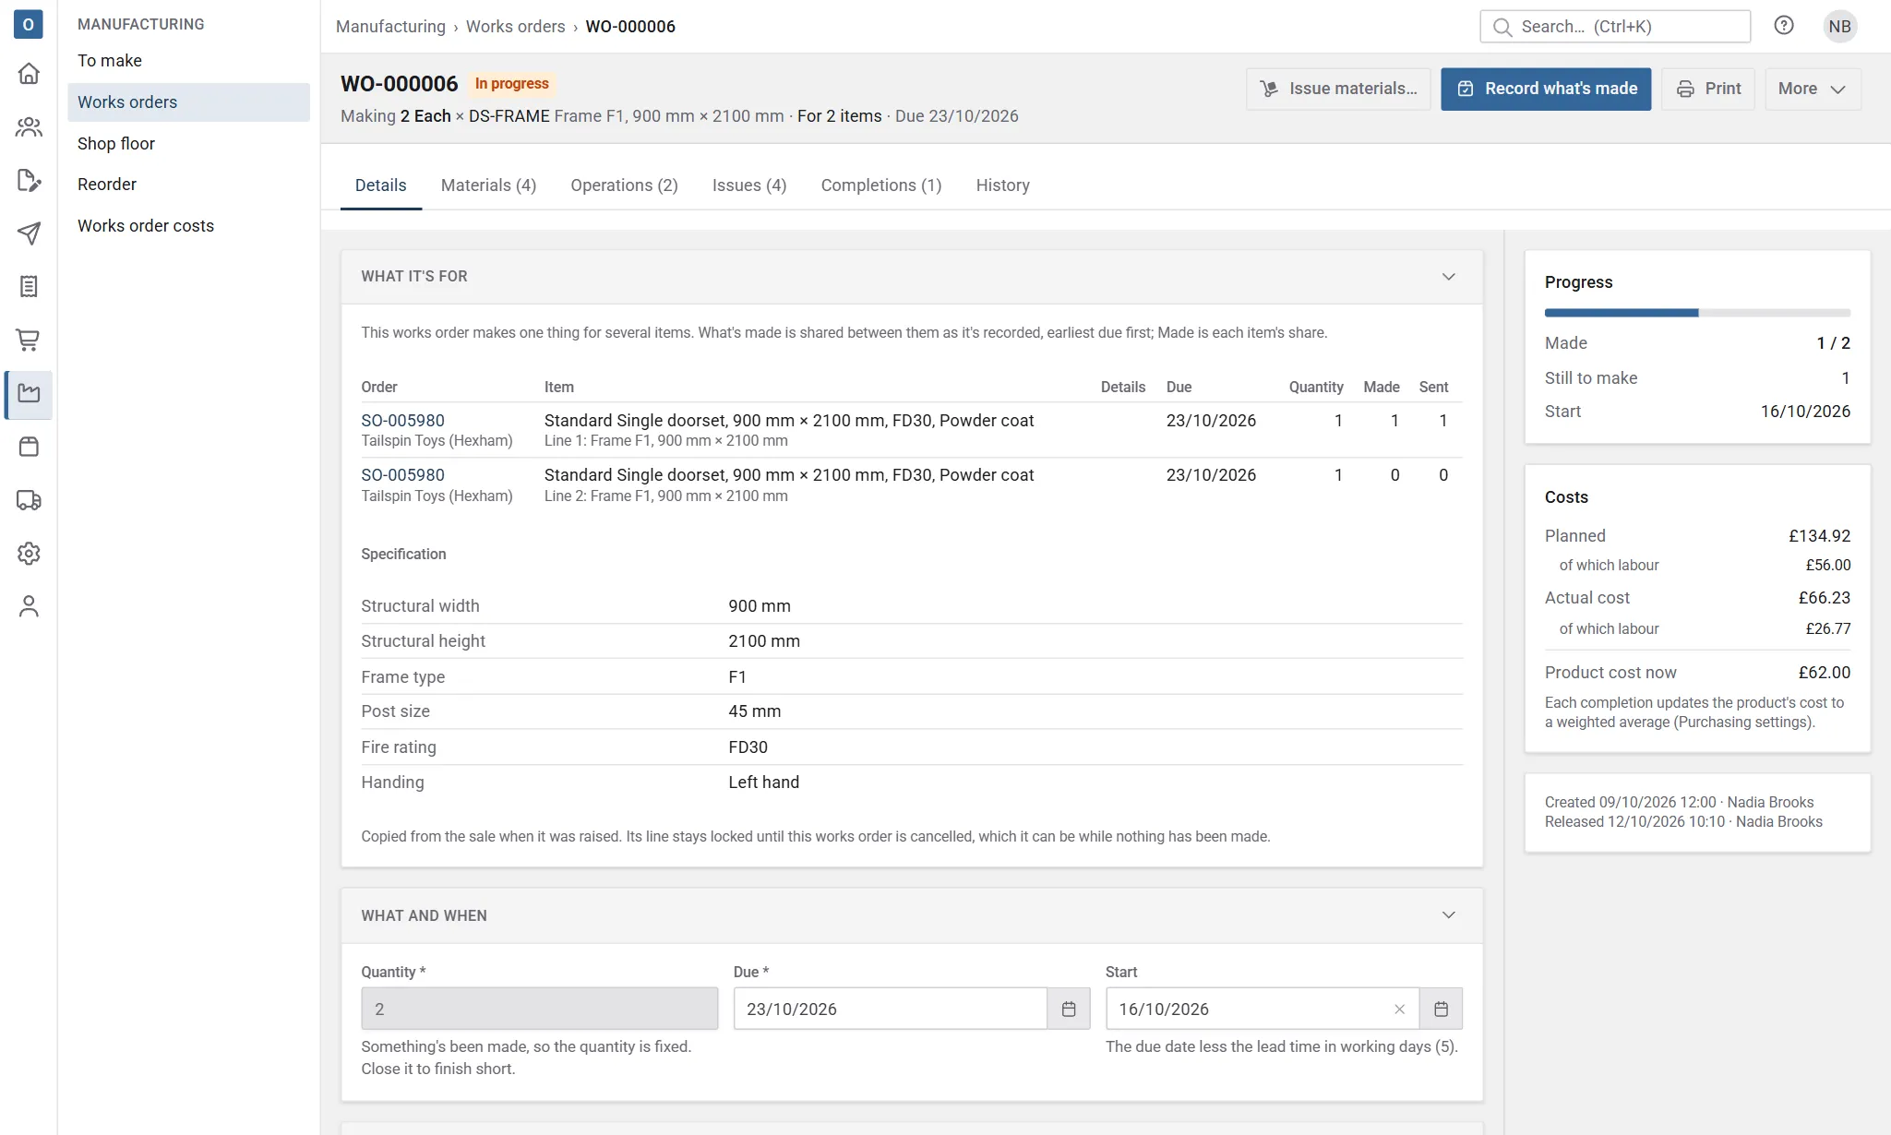Viewport: 1891px width, 1135px height.
Task: Click the '1 / 2' made value
Action: click(1833, 343)
